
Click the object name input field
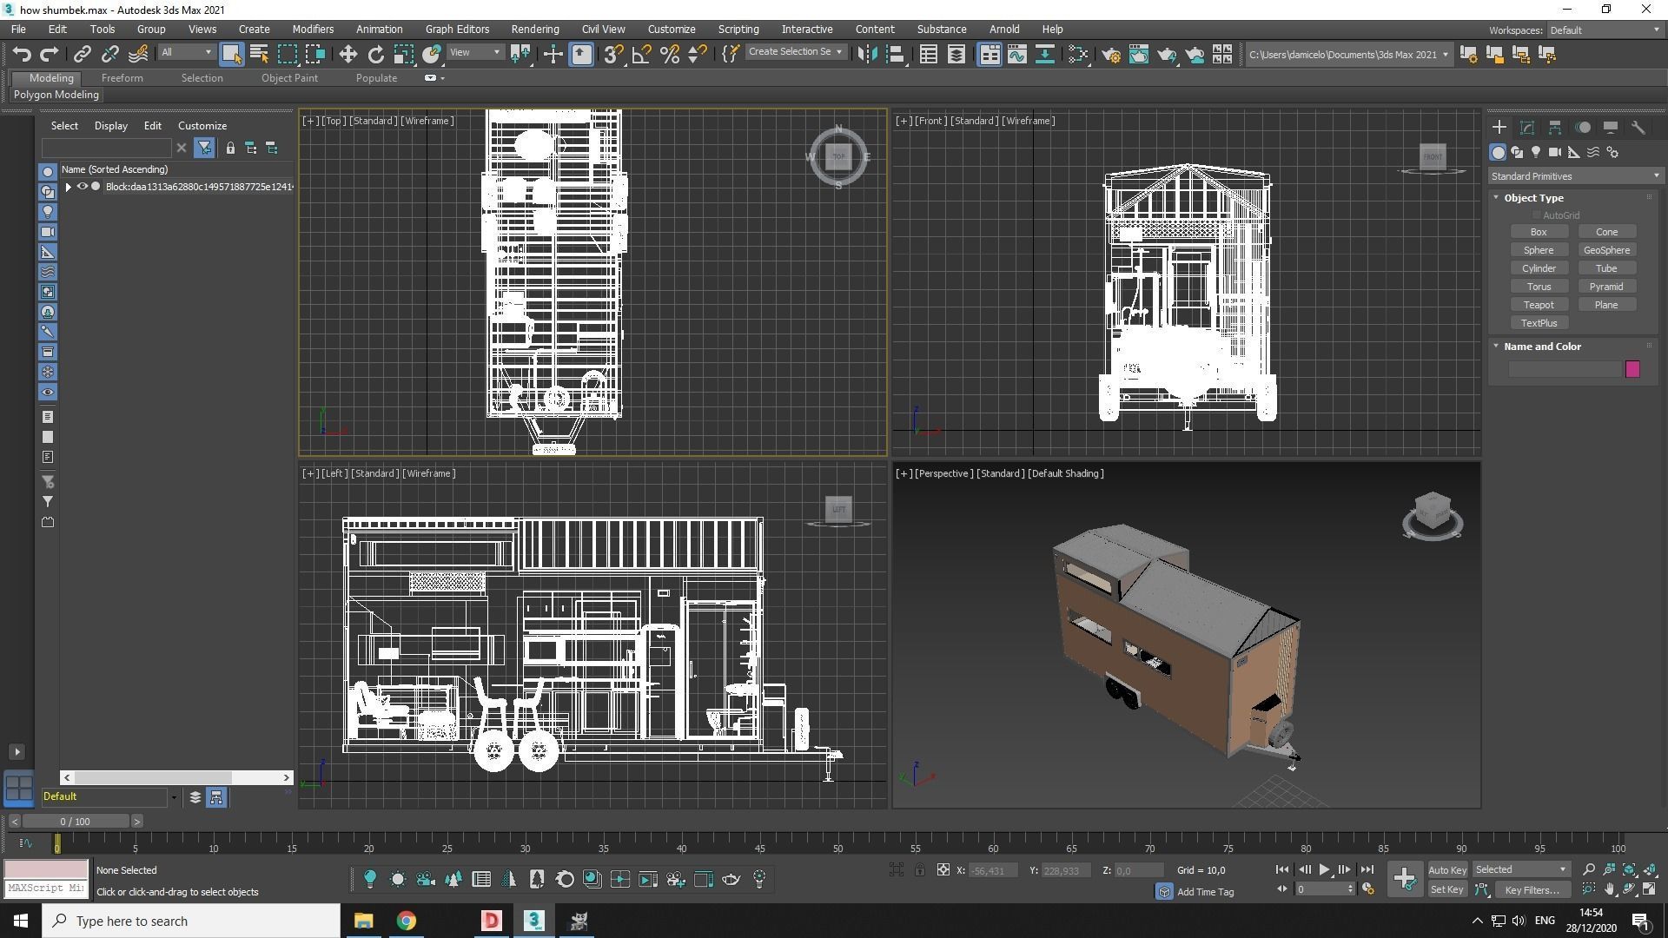pos(1565,369)
